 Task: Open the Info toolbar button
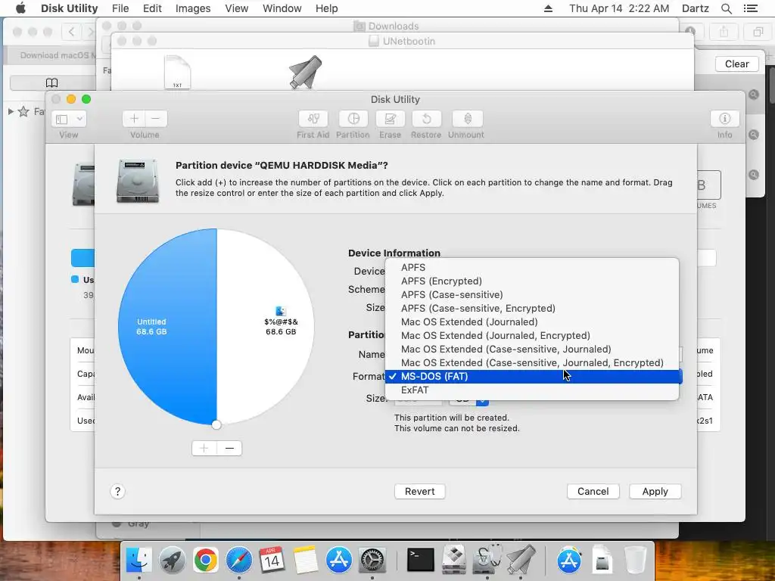(724, 119)
